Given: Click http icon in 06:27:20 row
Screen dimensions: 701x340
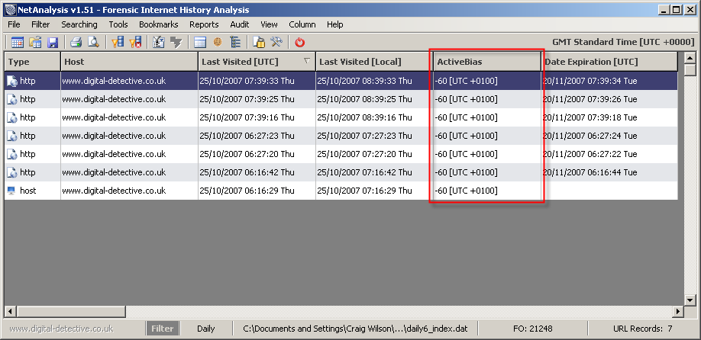Looking at the screenshot, I should click(12, 154).
